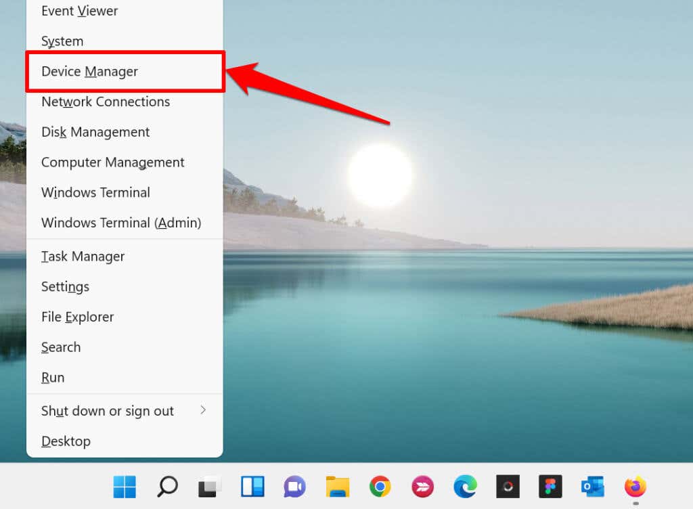Open File Explorer folder icon on taskbar
The width and height of the screenshot is (693, 509).
click(x=338, y=487)
